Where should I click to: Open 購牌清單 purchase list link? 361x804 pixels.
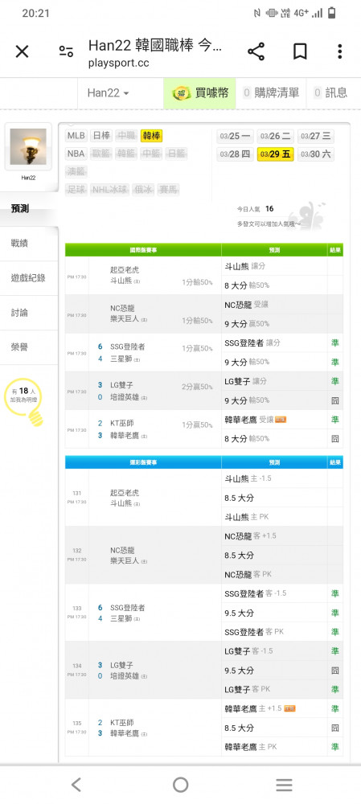(x=271, y=92)
